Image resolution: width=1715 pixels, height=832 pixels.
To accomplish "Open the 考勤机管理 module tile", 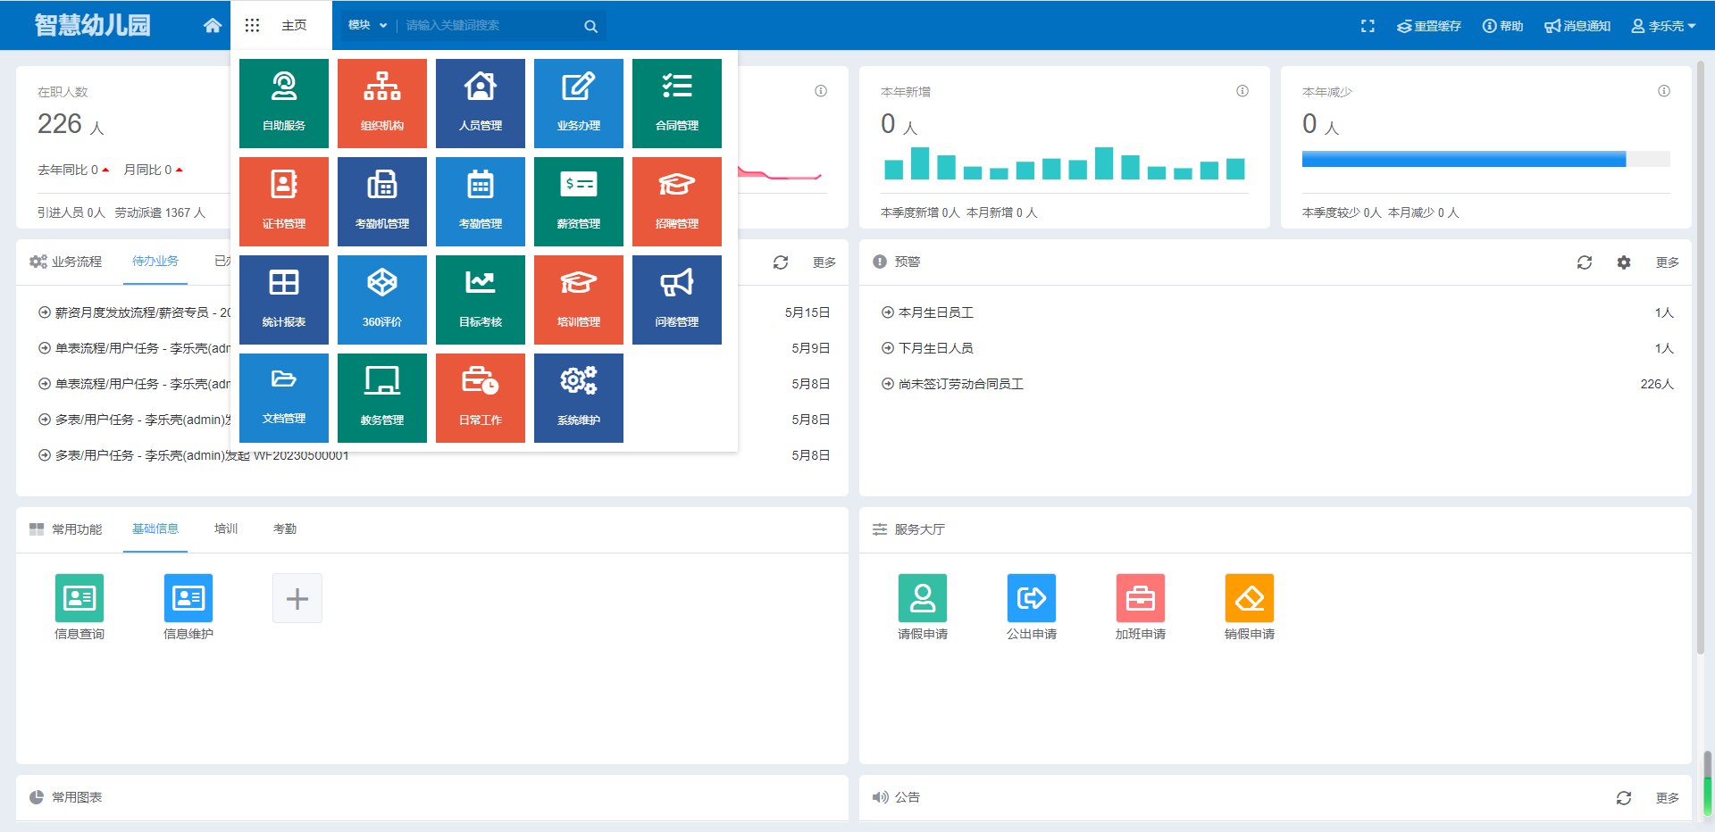I will click(382, 202).
